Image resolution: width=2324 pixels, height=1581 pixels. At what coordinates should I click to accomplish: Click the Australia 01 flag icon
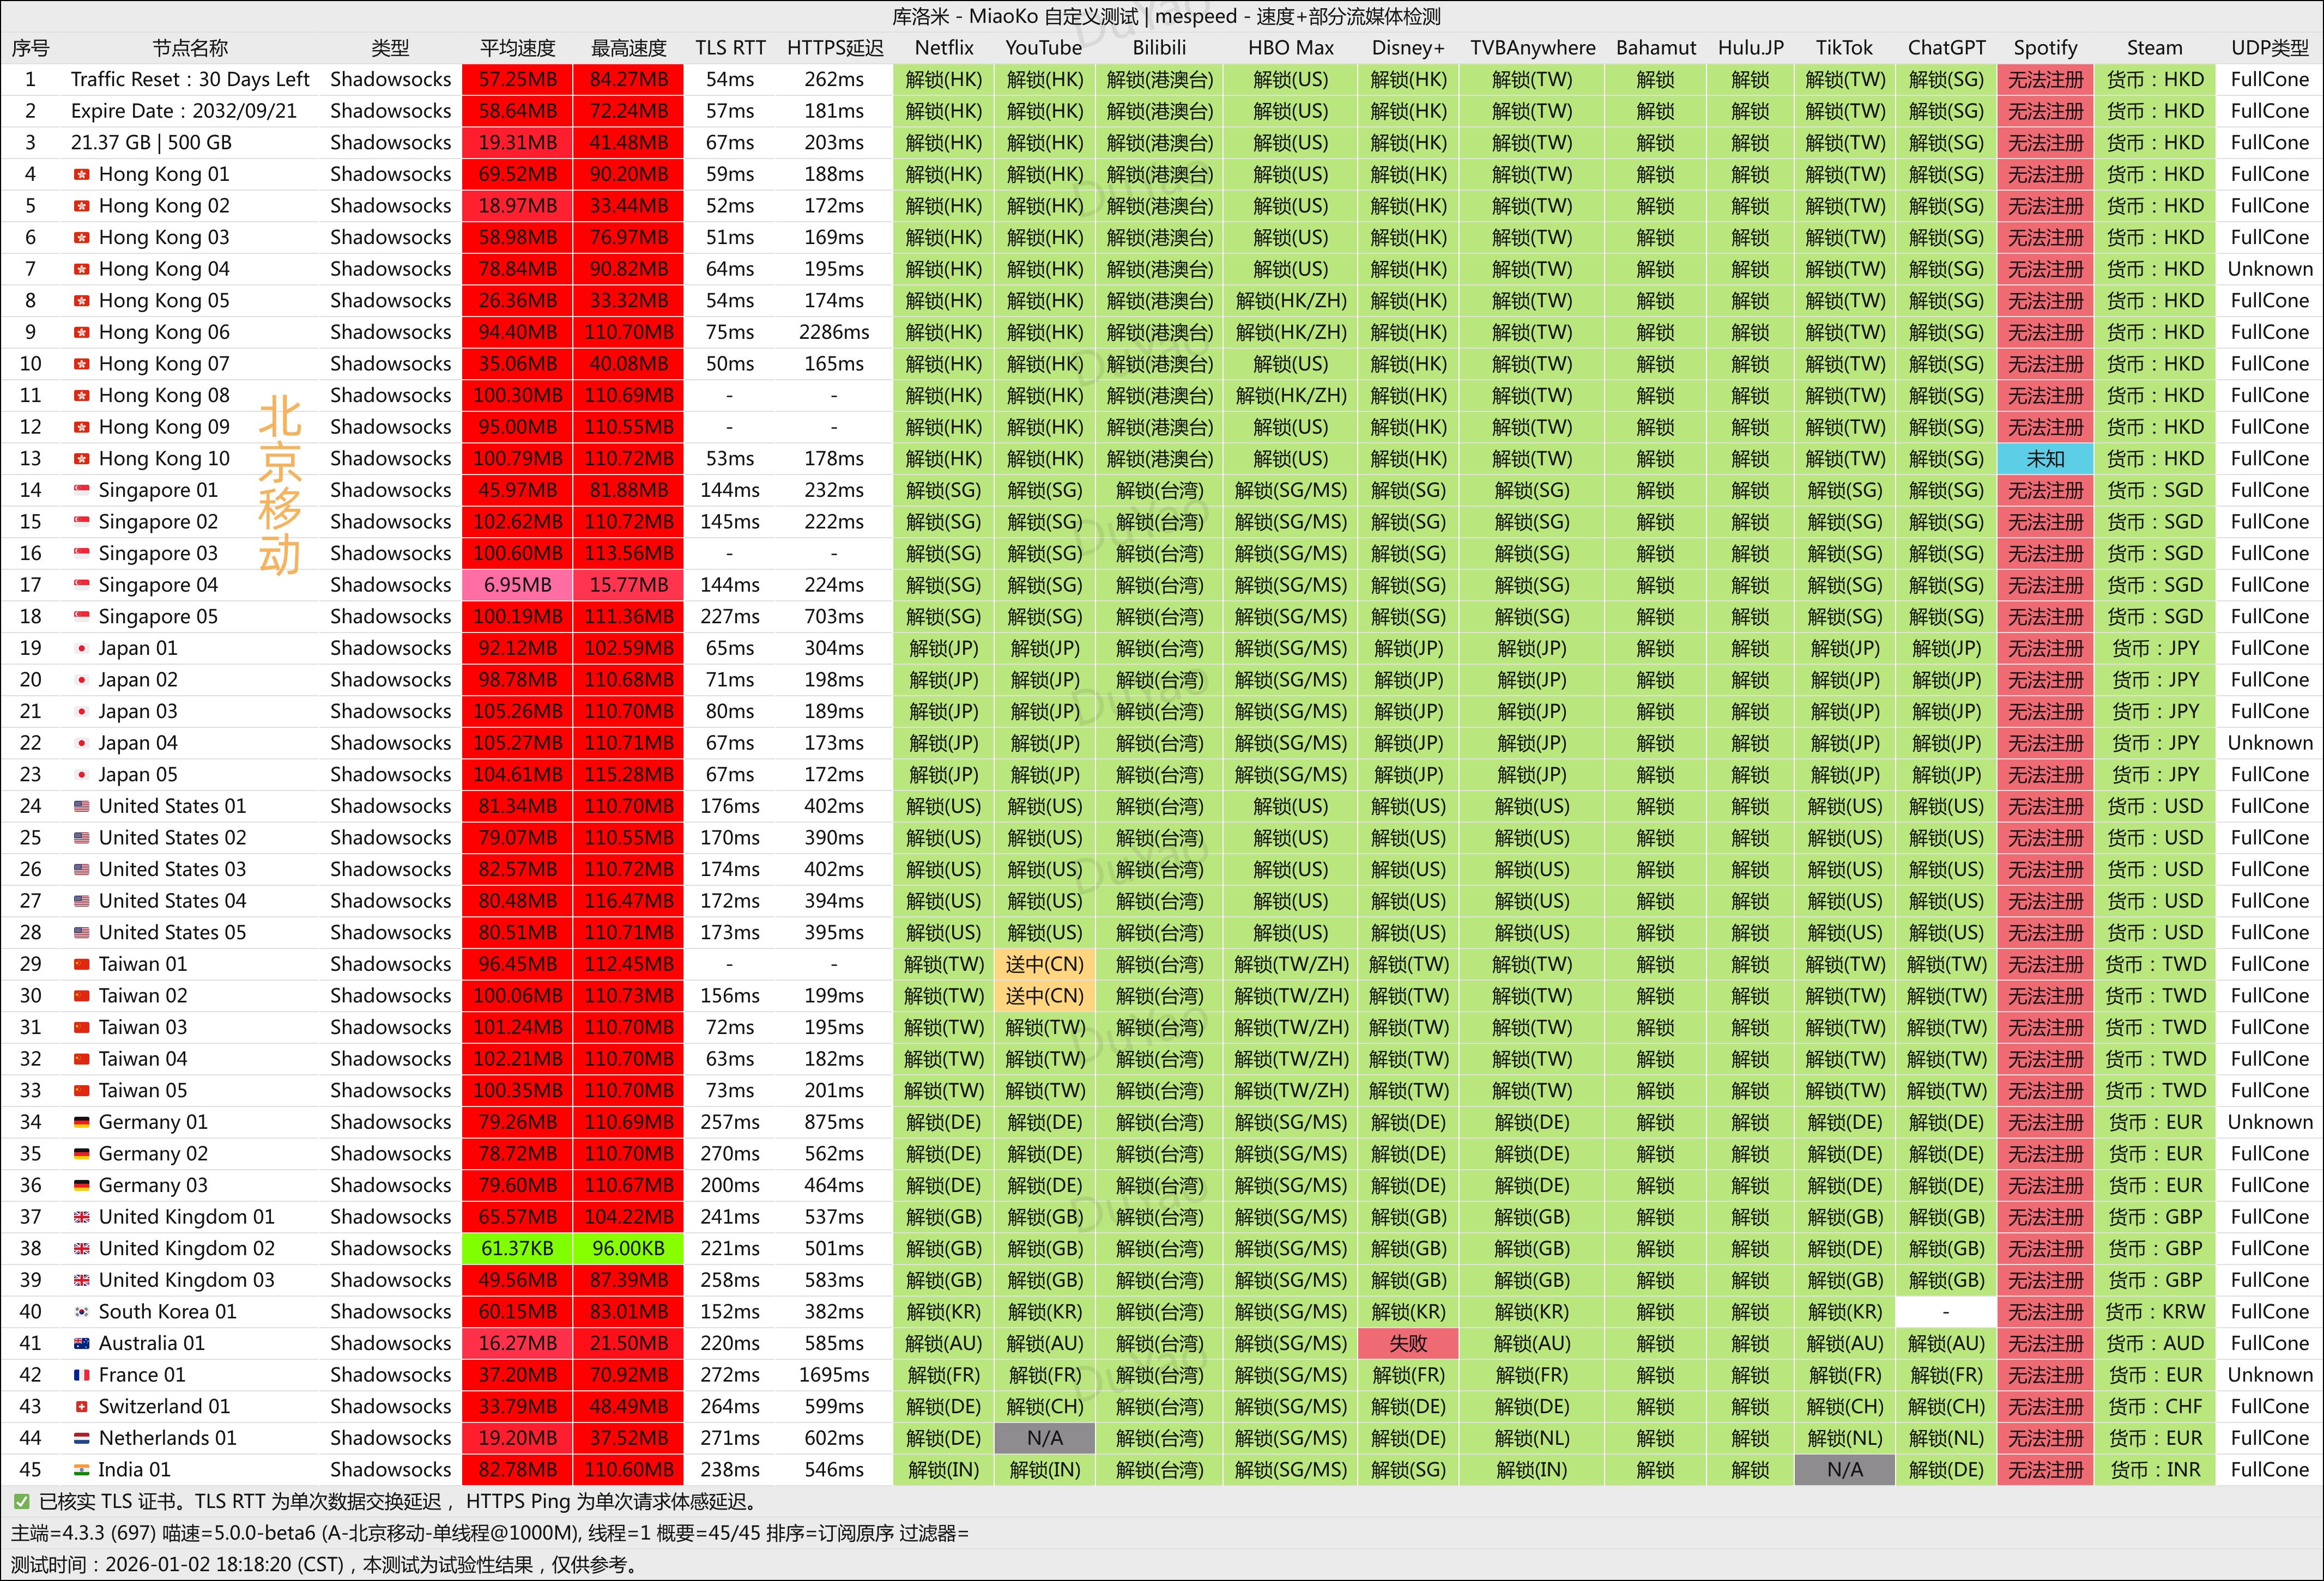coord(82,1344)
